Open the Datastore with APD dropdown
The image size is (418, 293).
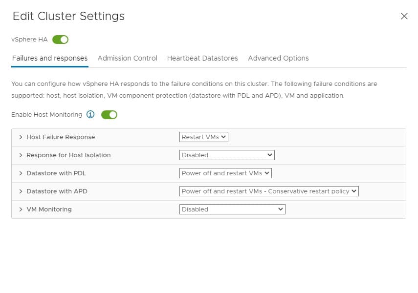click(x=269, y=191)
